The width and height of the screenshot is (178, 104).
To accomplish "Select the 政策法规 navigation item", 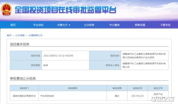I will 140,25.
